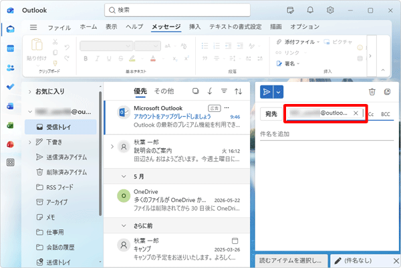Click the folder pane scrollbar
Screen dimensions: 401x268
(x=100, y=153)
